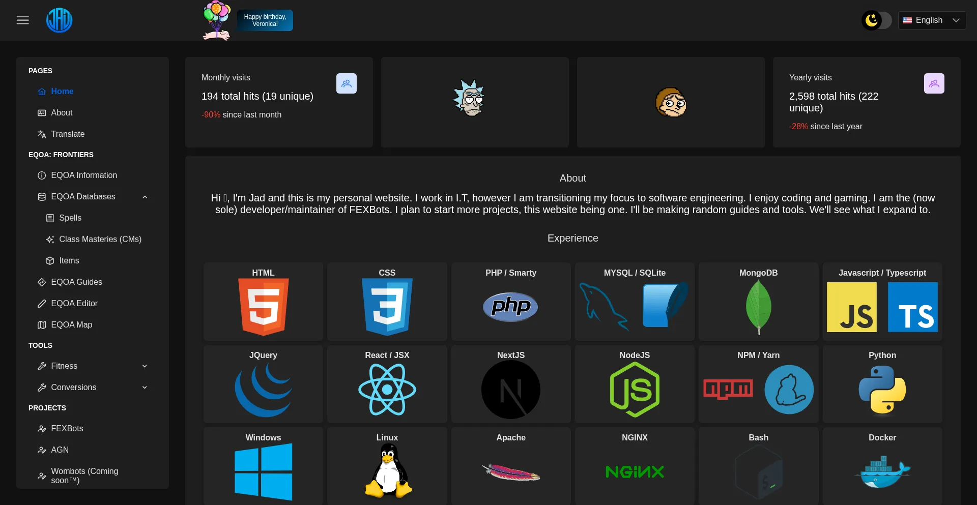Toggle the dark mode switch
This screenshot has height=505, width=977.
pos(877,20)
